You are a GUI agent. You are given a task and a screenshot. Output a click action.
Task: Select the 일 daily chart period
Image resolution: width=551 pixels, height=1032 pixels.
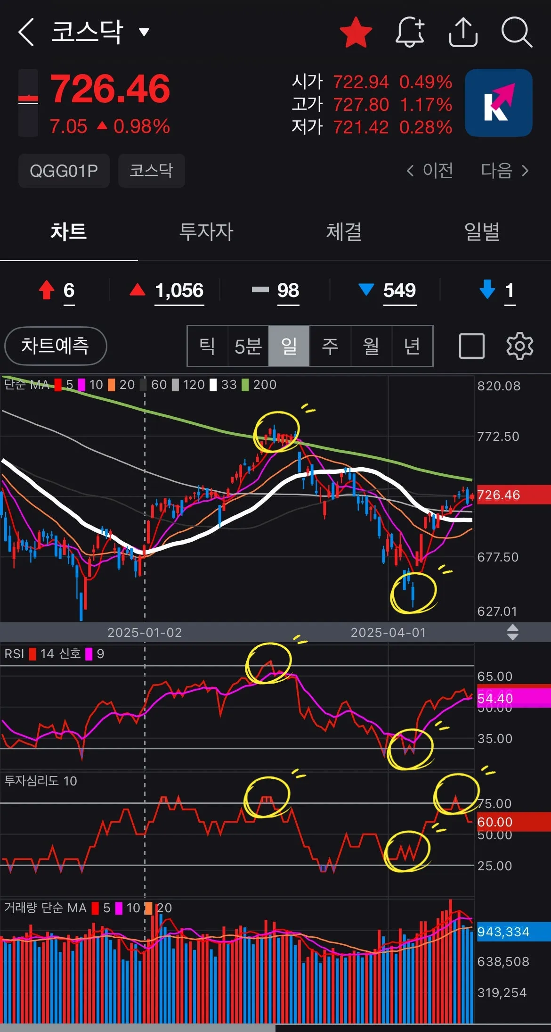coord(289,346)
